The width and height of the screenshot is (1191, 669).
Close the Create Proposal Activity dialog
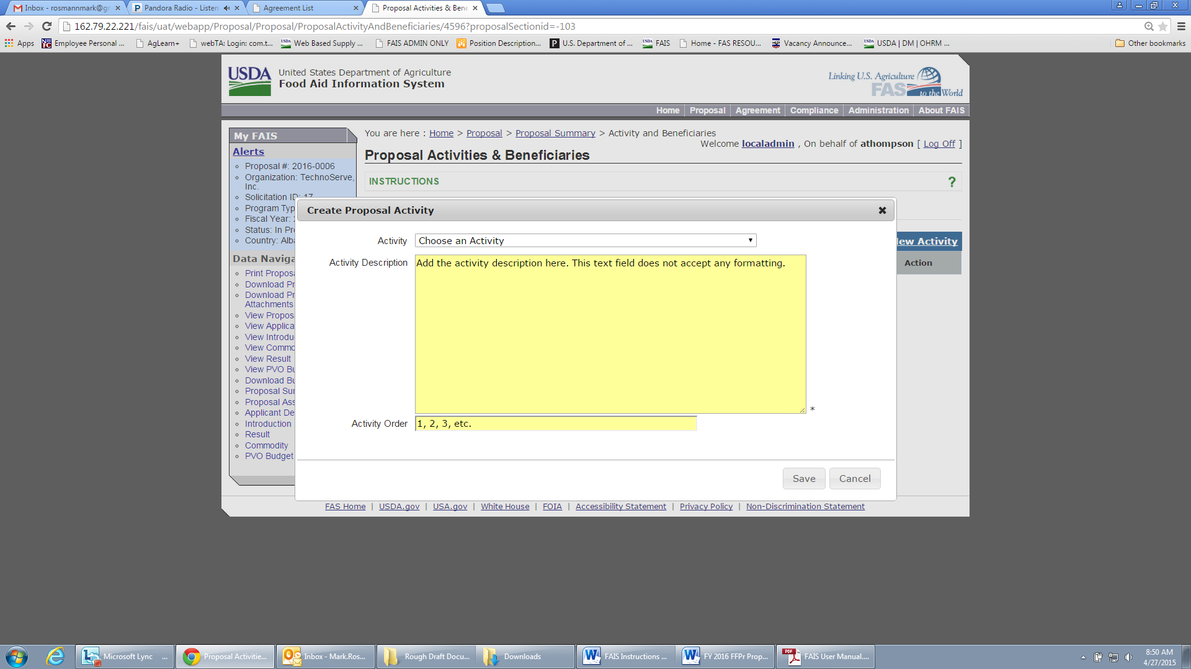(x=882, y=211)
